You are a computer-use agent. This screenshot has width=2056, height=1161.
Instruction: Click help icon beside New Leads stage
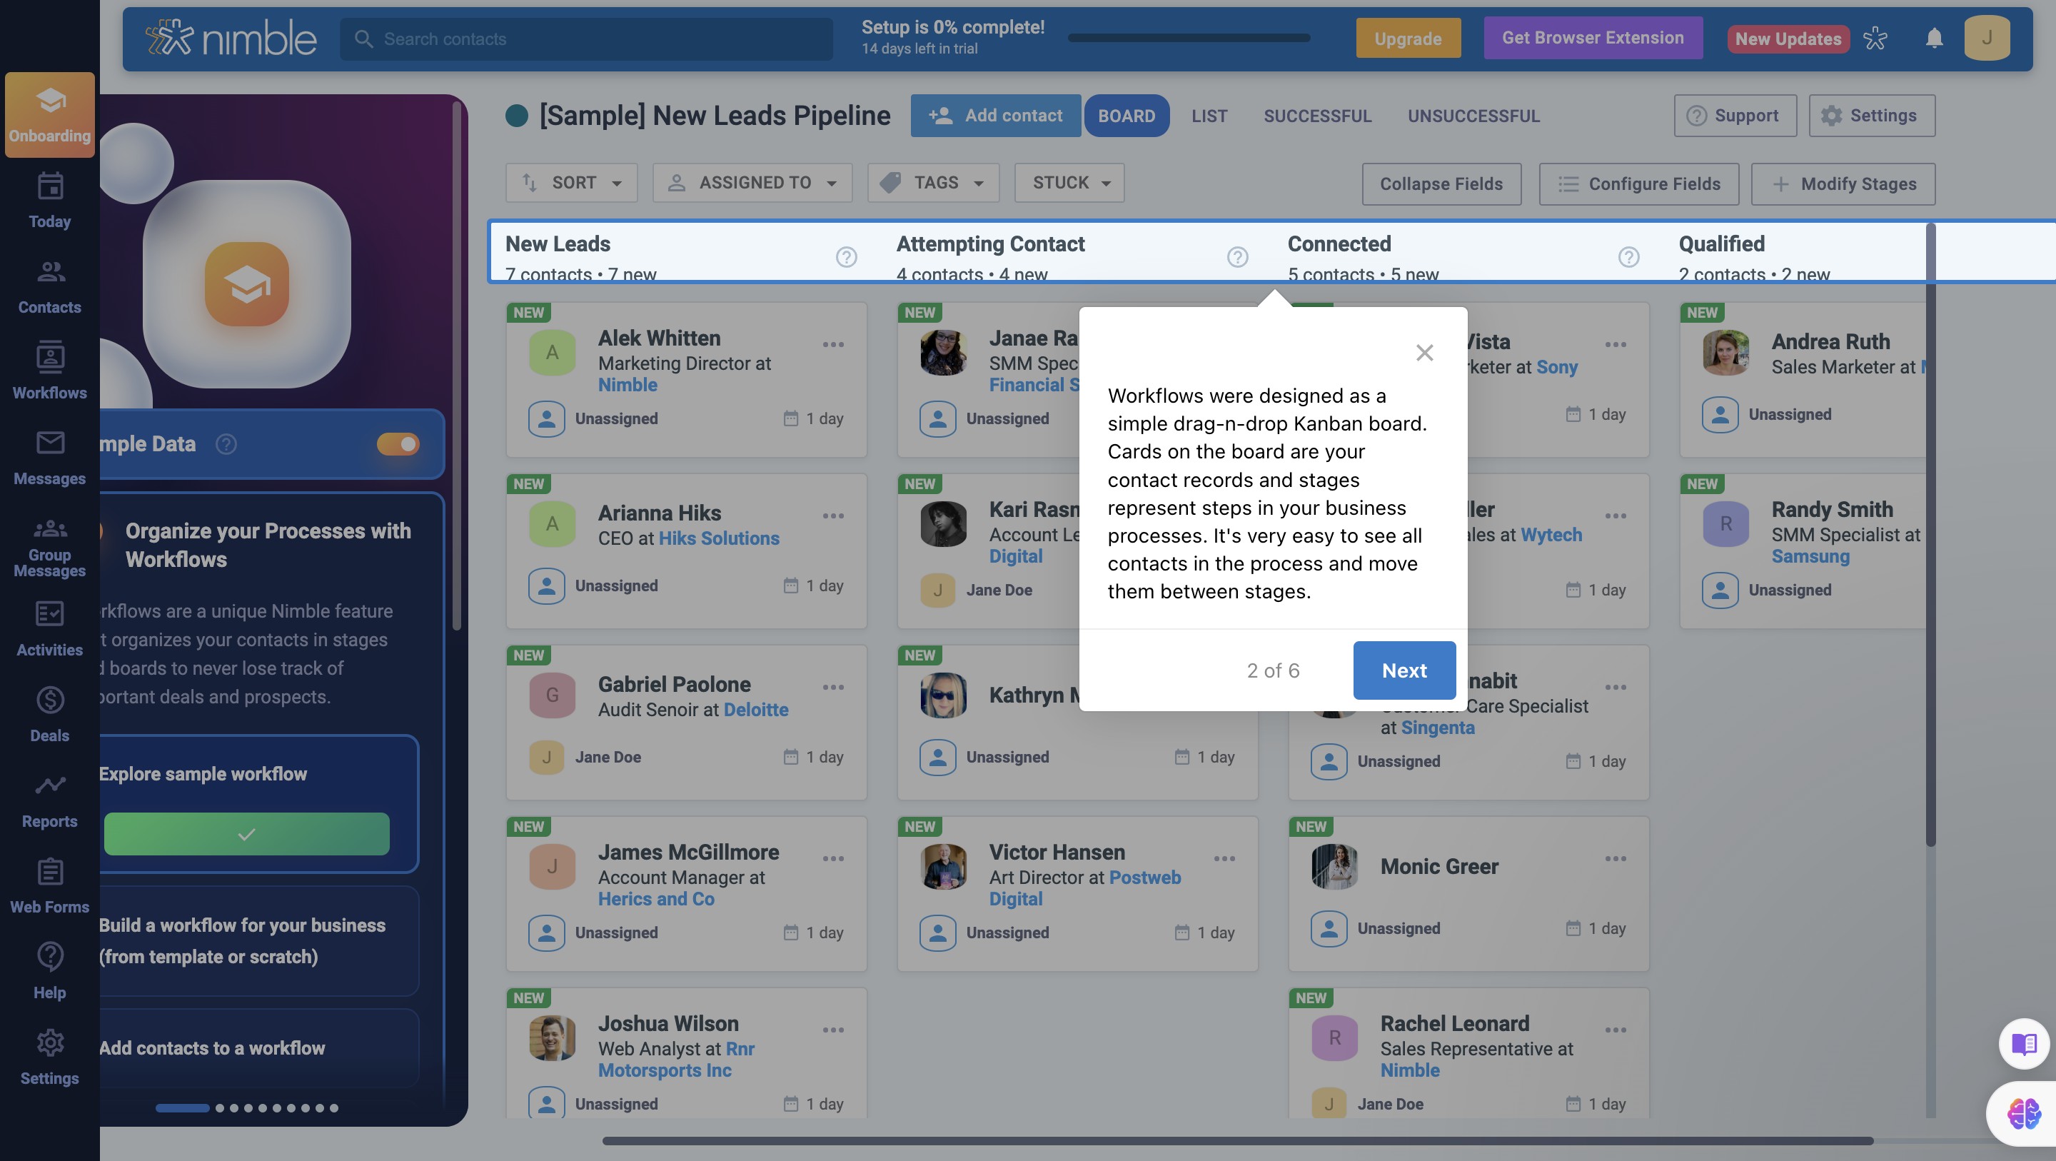[x=846, y=257]
